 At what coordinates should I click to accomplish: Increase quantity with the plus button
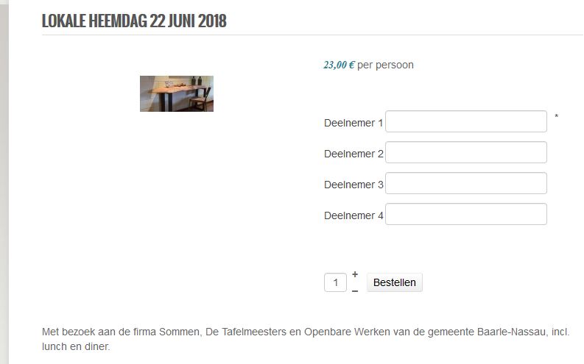coord(355,275)
